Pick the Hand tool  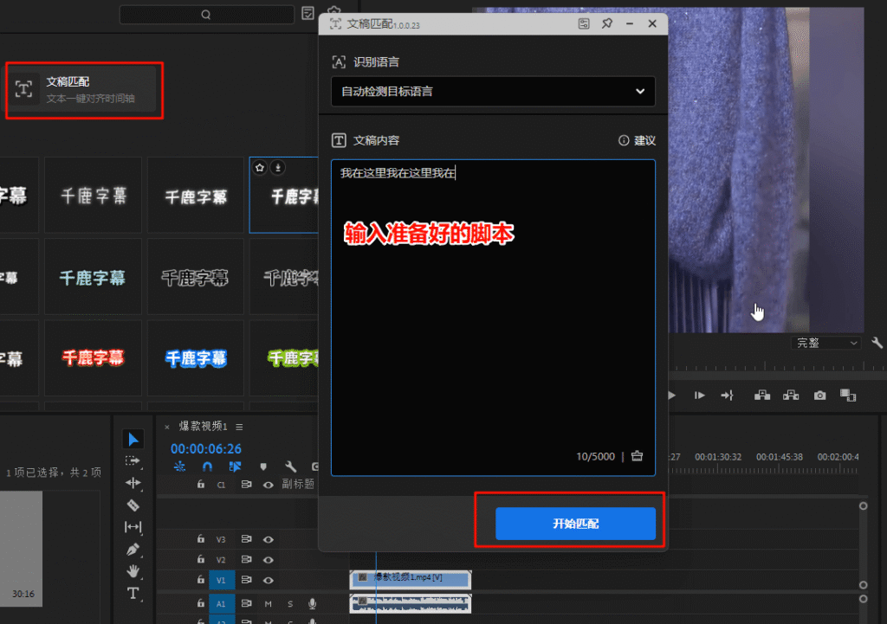click(x=133, y=571)
